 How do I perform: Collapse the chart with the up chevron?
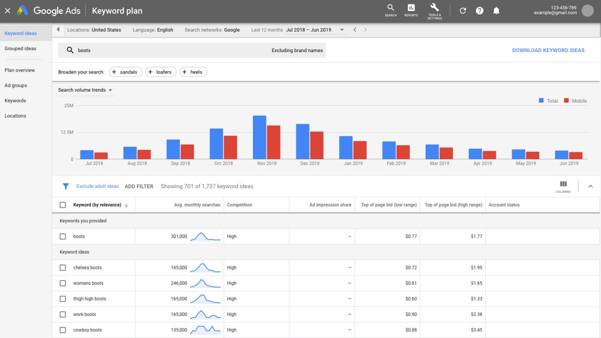[x=590, y=186]
